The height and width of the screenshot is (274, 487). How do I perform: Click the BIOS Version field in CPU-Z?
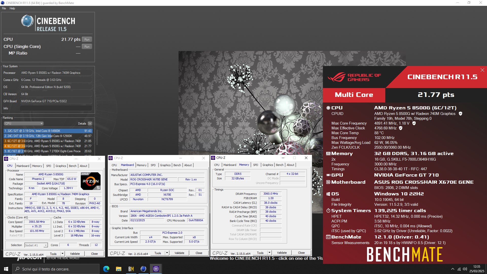point(167,216)
